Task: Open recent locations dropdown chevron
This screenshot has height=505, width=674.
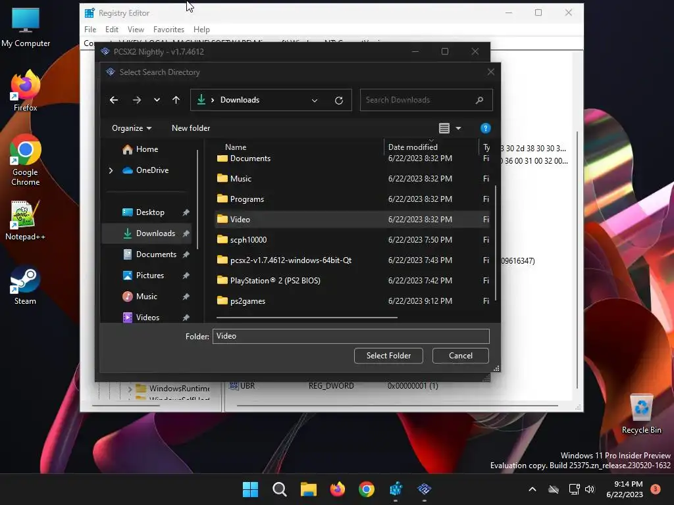Action: pyautogui.click(x=157, y=100)
